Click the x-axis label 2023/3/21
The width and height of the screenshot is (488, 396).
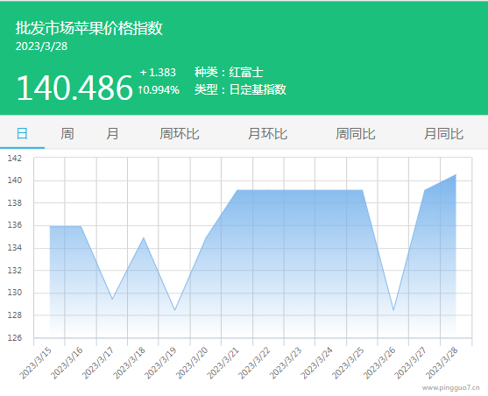coord(223,364)
